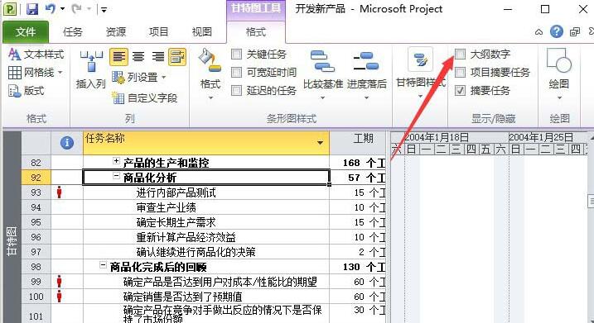Click the Redo arrow icon
Viewport: 594px width, 323px height.
coord(76,9)
